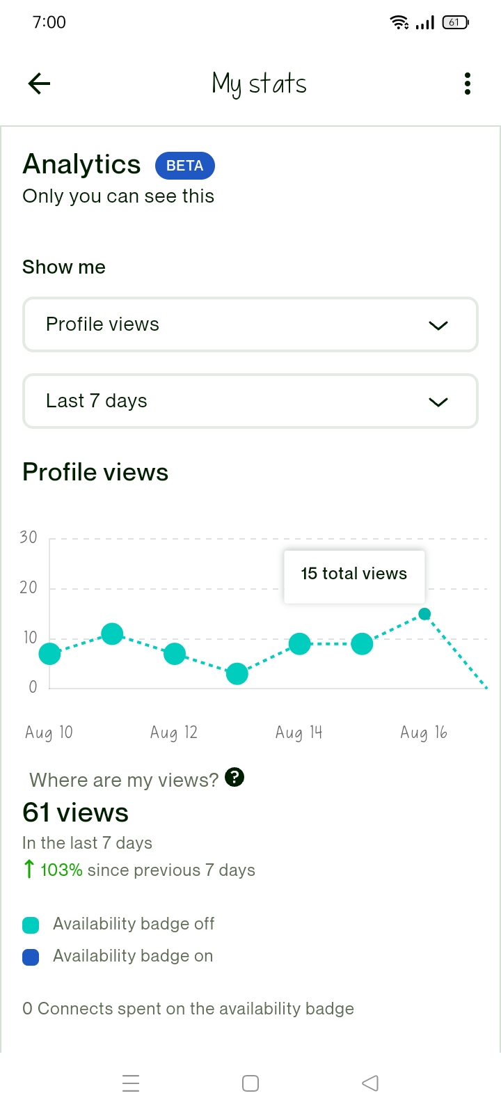Tap the 15 total views tooltip

[354, 575]
